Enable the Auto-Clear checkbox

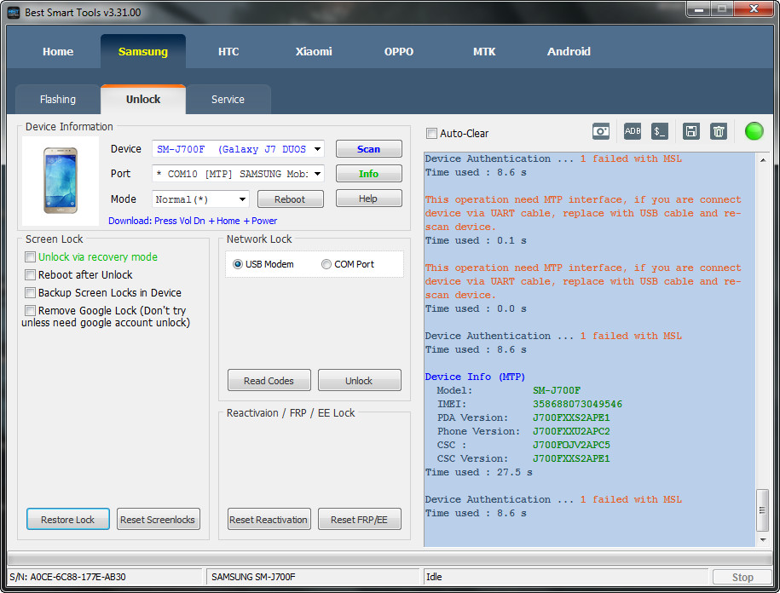point(432,134)
